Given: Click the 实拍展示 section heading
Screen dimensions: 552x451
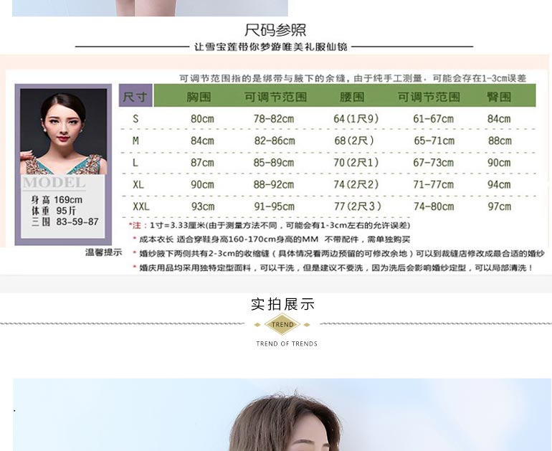Looking at the screenshot, I should pos(282,304).
